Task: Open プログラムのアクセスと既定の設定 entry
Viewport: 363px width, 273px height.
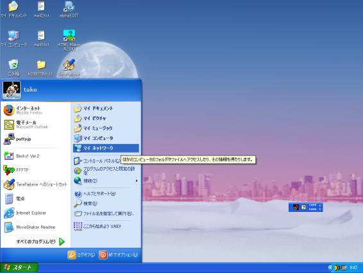Action: tap(106, 171)
